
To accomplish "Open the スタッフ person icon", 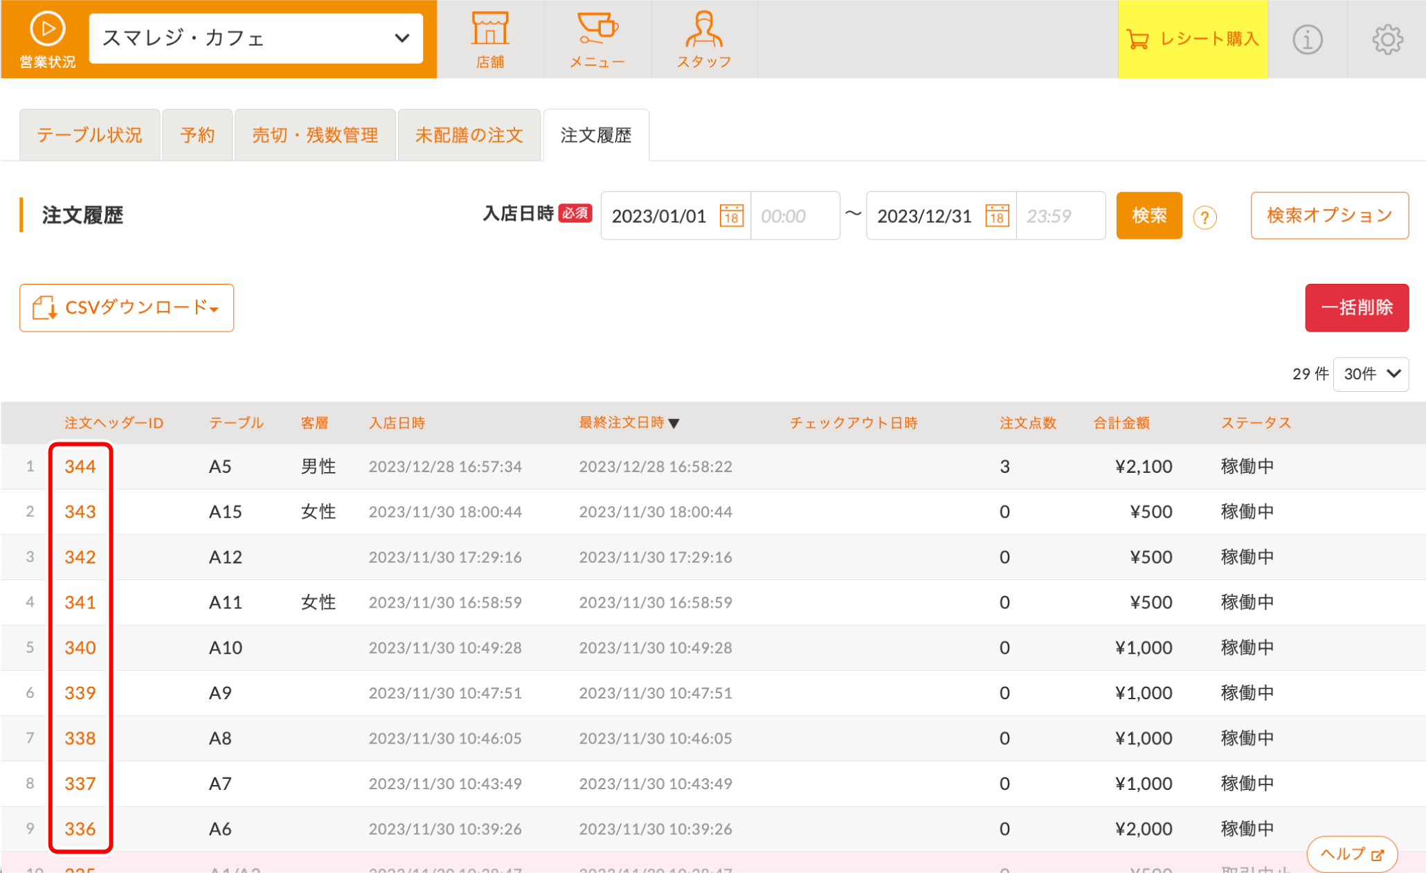I will (x=704, y=39).
